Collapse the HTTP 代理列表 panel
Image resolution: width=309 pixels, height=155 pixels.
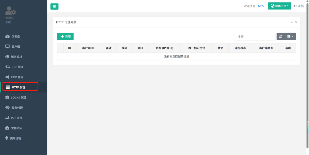(x=292, y=22)
